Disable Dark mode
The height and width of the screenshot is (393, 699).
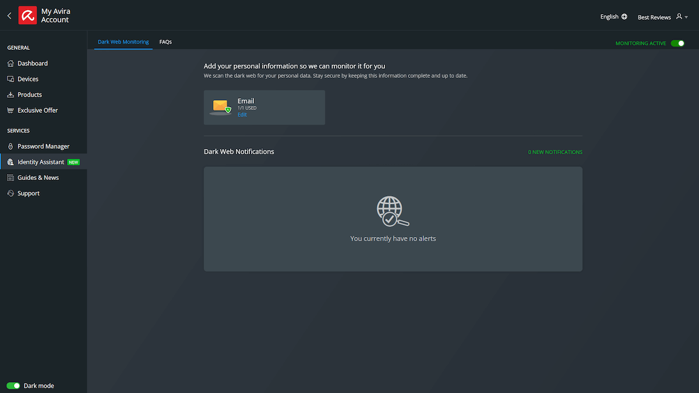tap(12, 385)
